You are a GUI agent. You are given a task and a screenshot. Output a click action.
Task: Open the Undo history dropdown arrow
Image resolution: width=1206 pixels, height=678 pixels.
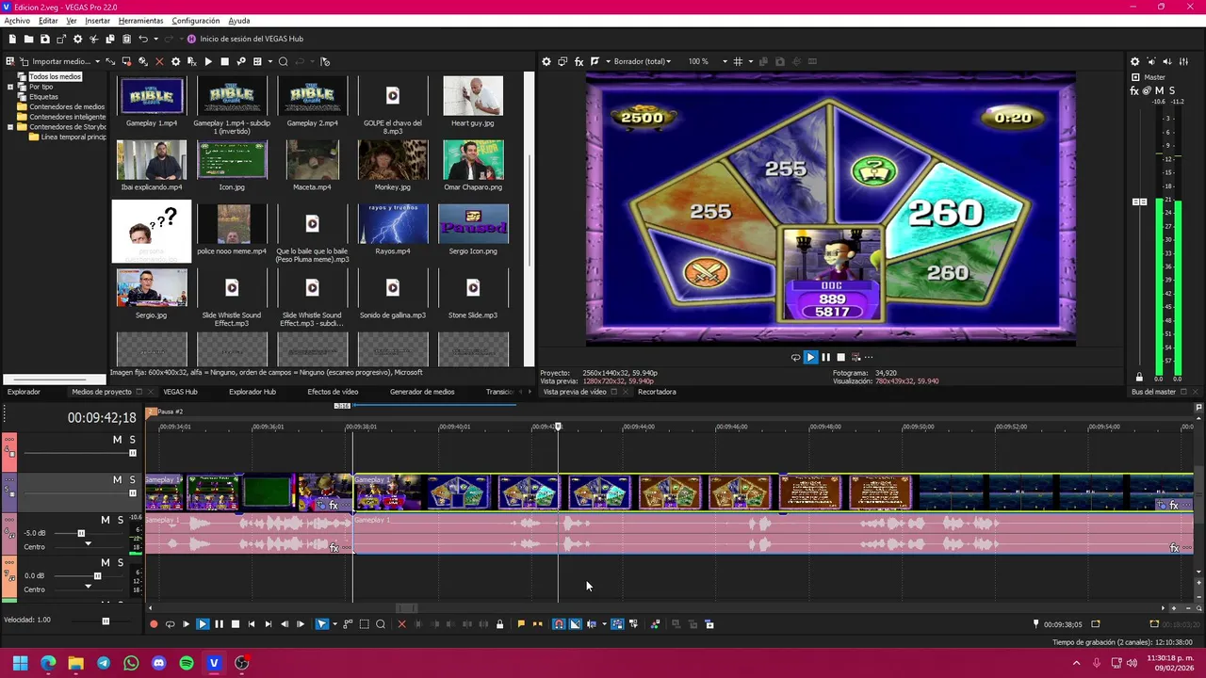pyautogui.click(x=155, y=39)
